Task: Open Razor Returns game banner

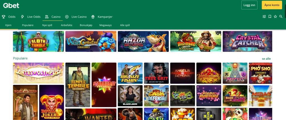Action: click(x=143, y=41)
